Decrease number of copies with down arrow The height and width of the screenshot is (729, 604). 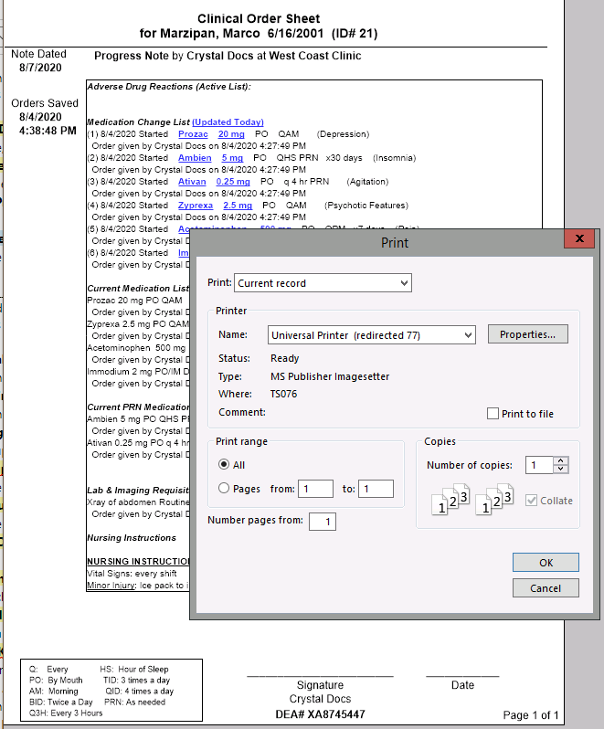click(x=561, y=470)
